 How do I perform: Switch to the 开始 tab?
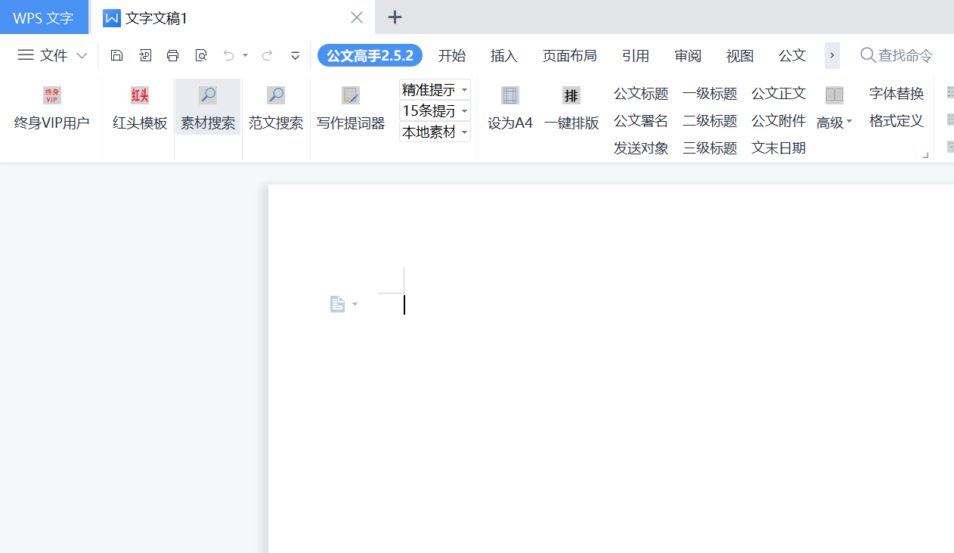coord(452,55)
